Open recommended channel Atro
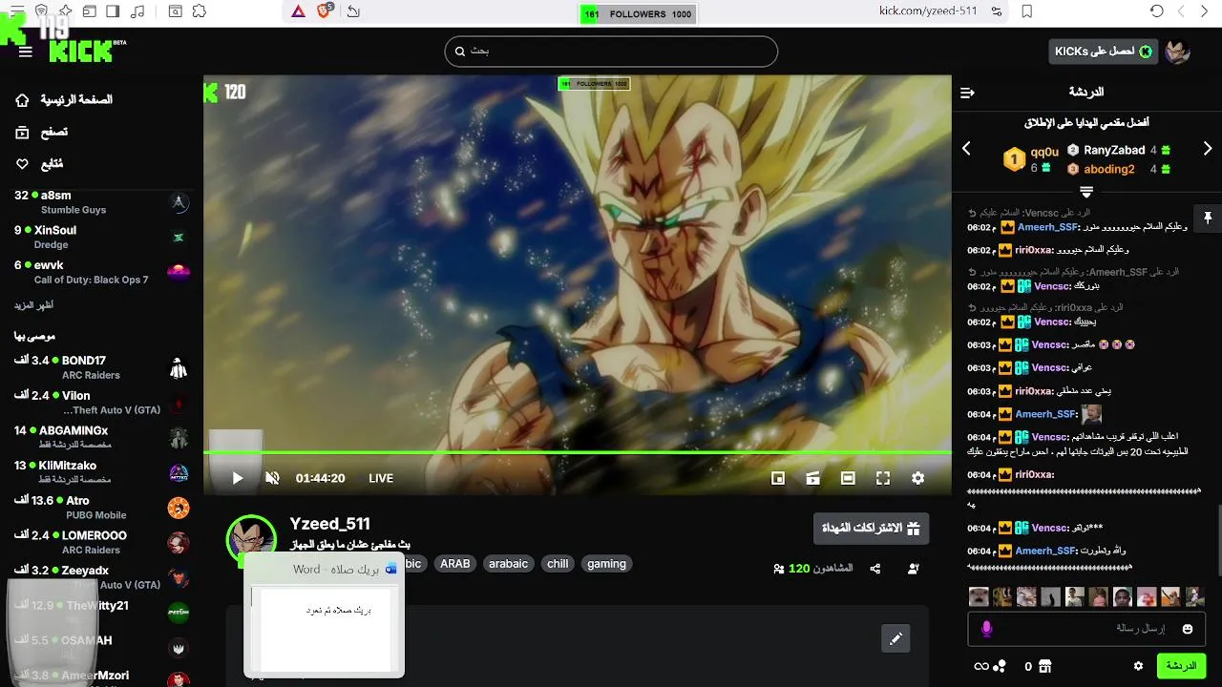 click(100, 507)
